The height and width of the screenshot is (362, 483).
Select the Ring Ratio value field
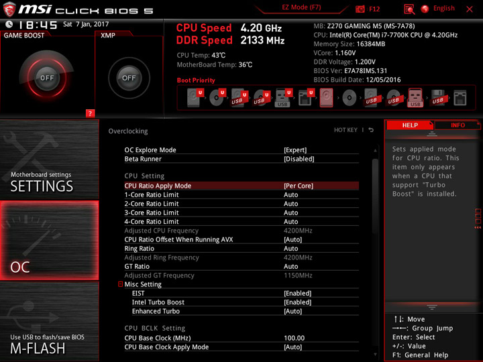pos(290,249)
